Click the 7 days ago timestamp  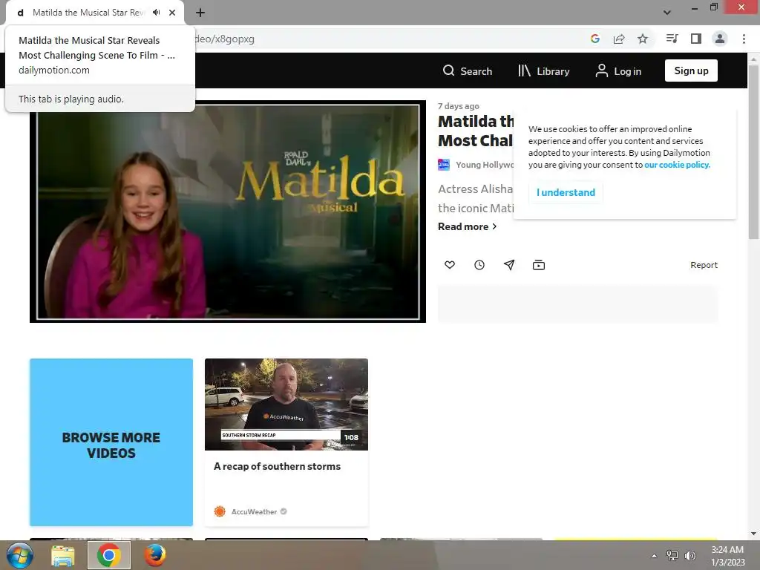tap(459, 106)
